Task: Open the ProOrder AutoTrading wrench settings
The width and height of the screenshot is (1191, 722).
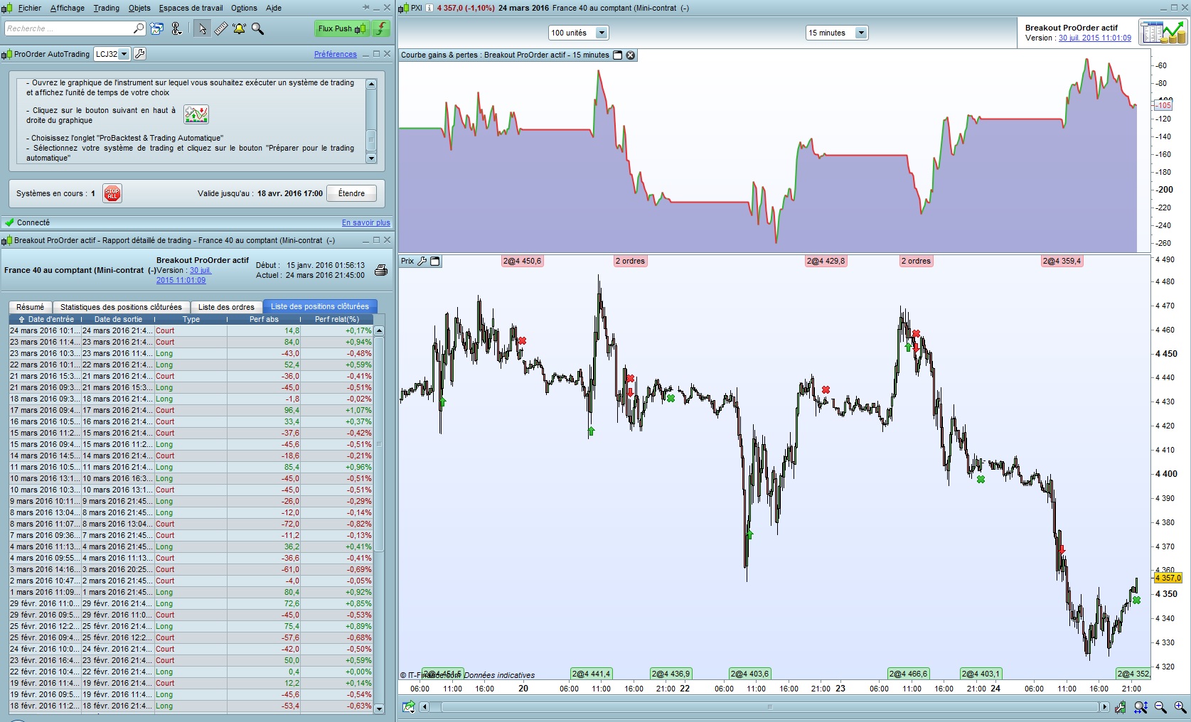Action: point(139,54)
